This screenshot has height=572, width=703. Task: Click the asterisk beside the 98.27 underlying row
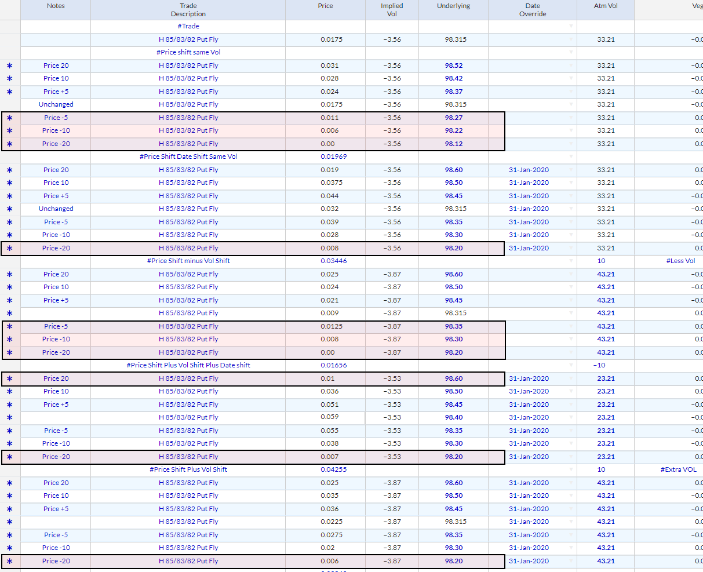point(9,118)
